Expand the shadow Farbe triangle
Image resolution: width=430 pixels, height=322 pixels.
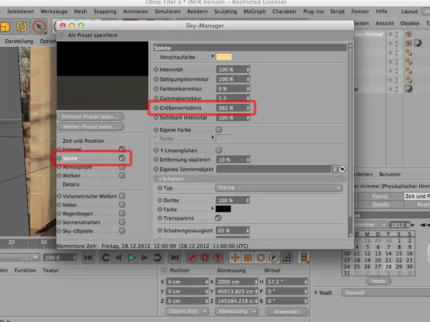[x=212, y=209]
